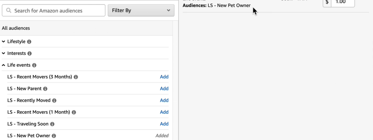
Task: Expand the Interests category
Action: [x=4, y=53]
